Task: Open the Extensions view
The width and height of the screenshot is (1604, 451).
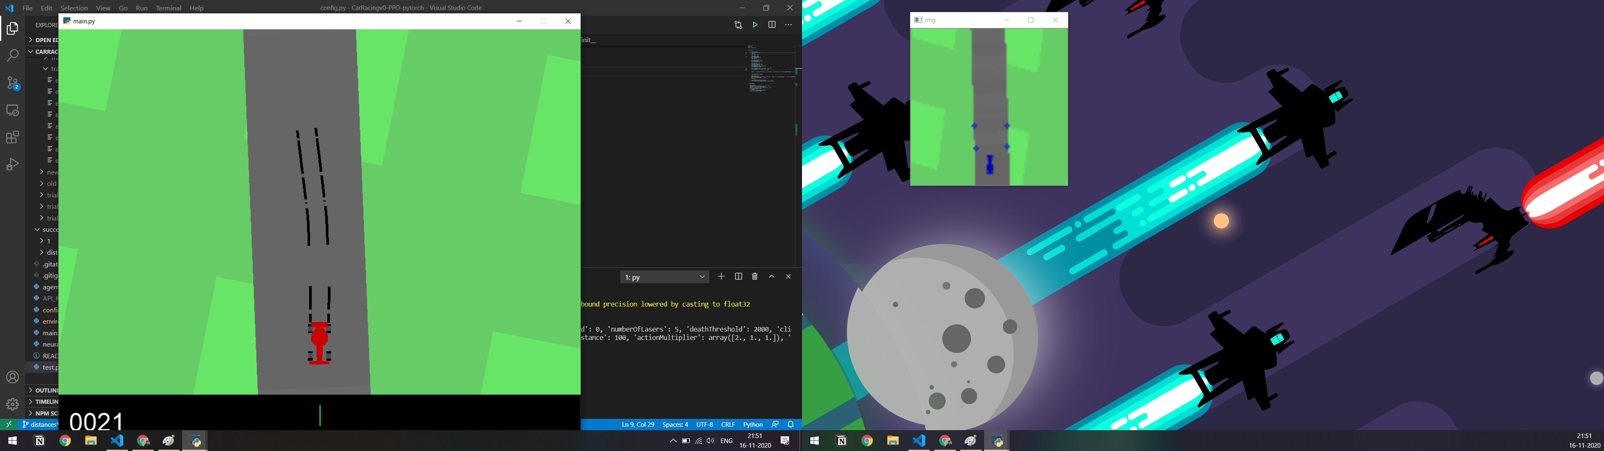Action: [x=13, y=137]
